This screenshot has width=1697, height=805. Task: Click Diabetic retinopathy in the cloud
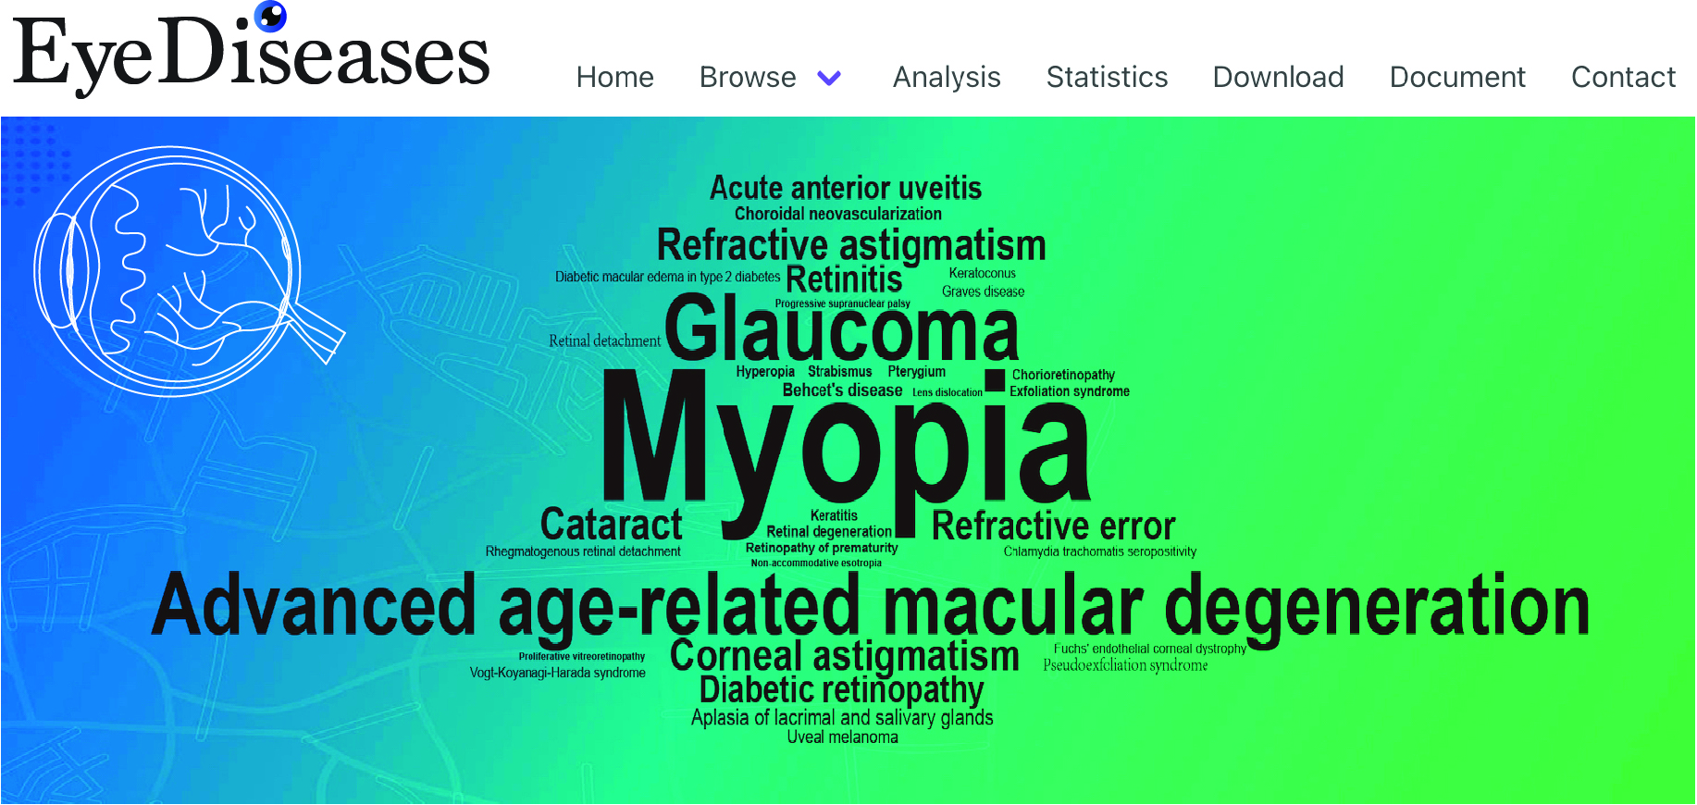click(x=841, y=690)
